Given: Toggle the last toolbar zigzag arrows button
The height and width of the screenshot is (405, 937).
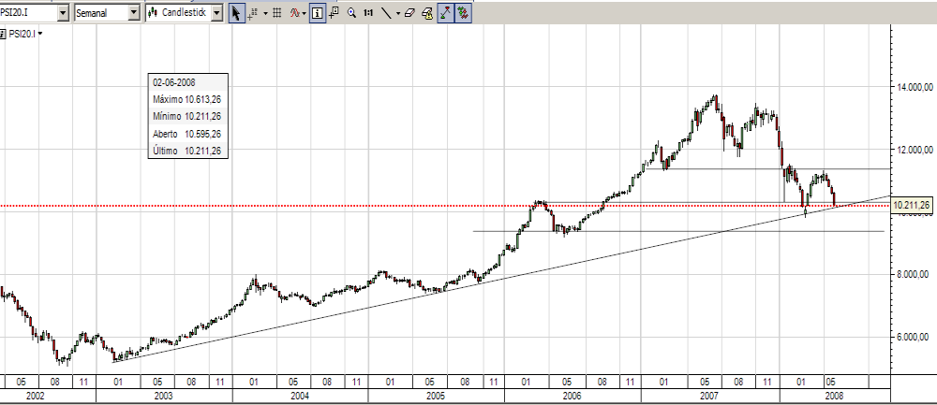Looking at the screenshot, I should (x=463, y=12).
